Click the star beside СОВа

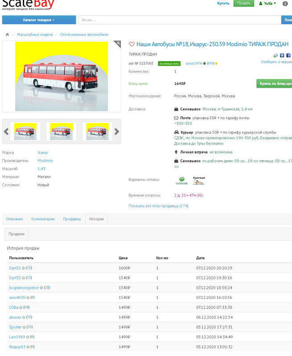point(21,307)
